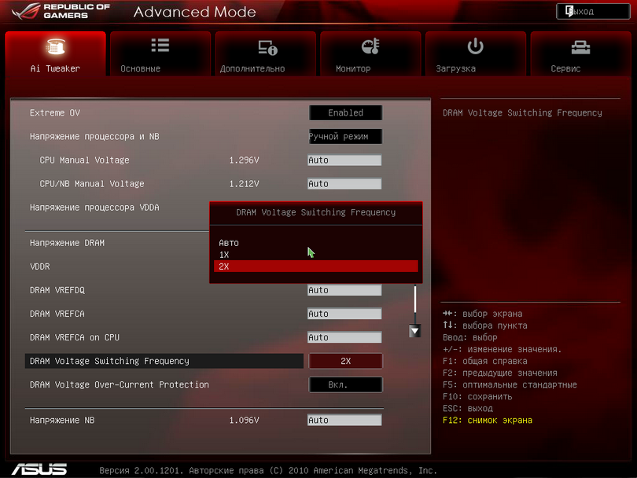Click the Загрузка power icon
The image size is (637, 478).
click(475, 46)
